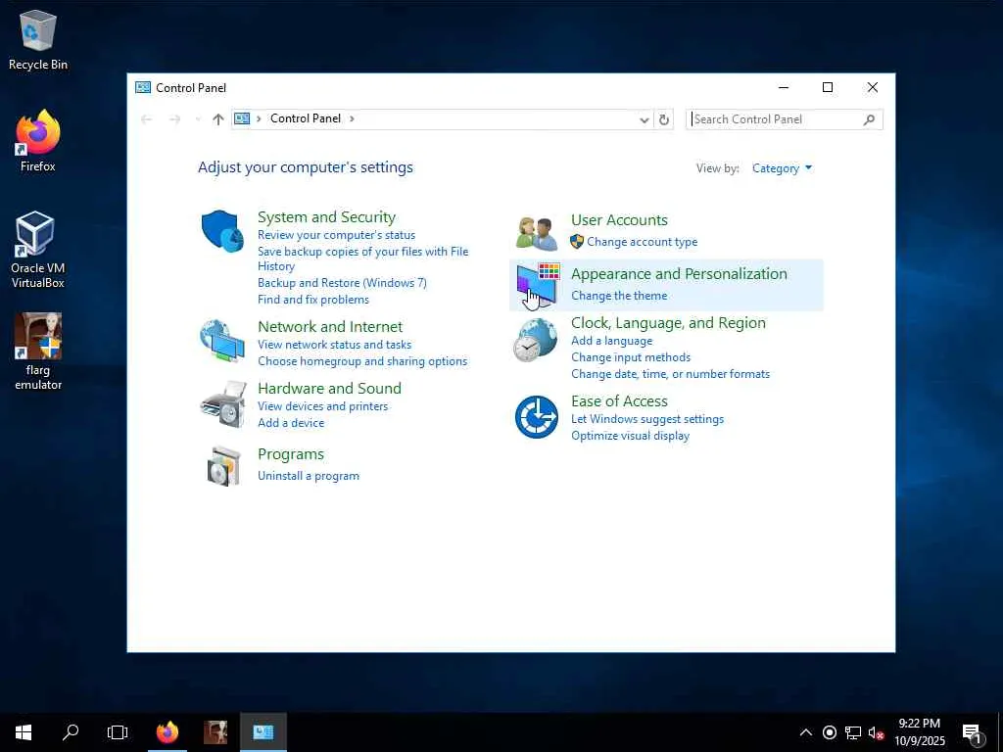Image resolution: width=1003 pixels, height=752 pixels.
Task: Open the System and Security heading
Action: [x=326, y=216]
